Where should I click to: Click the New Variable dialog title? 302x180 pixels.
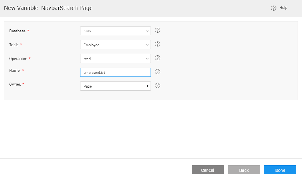coord(48,8)
